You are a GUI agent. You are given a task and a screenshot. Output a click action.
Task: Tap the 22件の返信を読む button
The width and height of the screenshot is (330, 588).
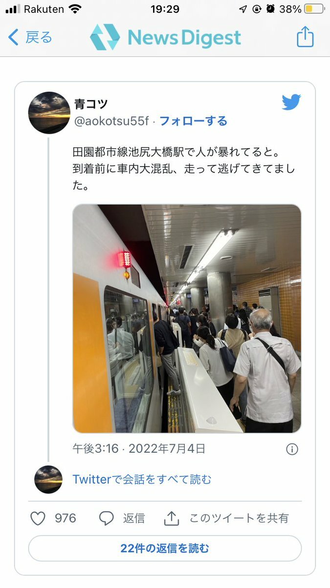[165, 548]
